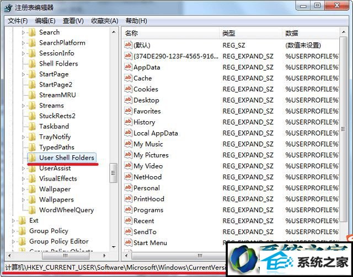Screen dimensions: 353x277
Task: Click the NetHood value icon
Action: 128,177
